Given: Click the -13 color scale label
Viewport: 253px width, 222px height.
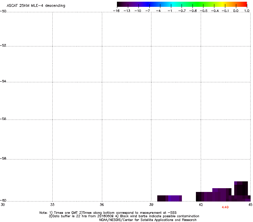Looking at the screenshot, I should click(x=127, y=11).
